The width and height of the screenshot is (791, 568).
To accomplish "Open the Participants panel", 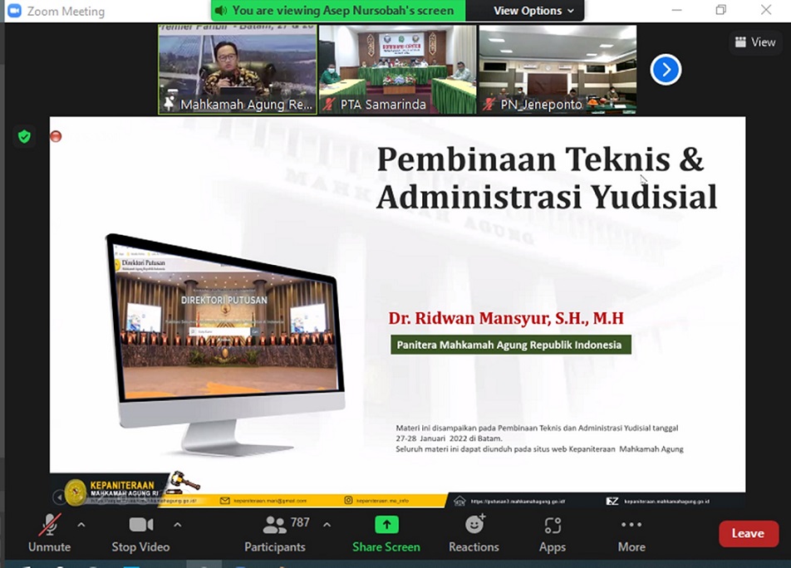I will tap(275, 533).
